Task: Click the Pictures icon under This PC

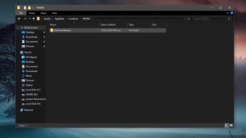Action: click(x=23, y=80)
